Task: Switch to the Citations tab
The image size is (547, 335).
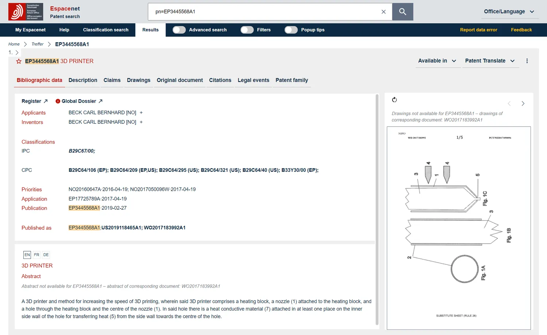Action: 220,80
